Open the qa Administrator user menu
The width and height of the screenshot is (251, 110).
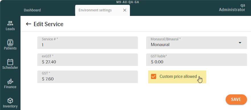point(232,7)
